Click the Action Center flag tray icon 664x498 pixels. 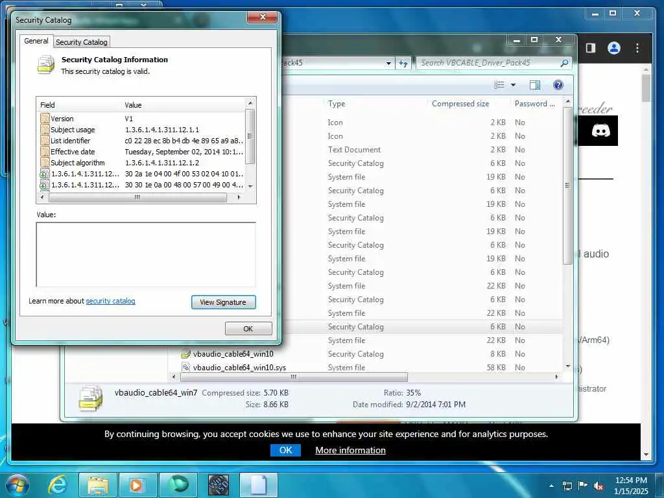pos(583,486)
